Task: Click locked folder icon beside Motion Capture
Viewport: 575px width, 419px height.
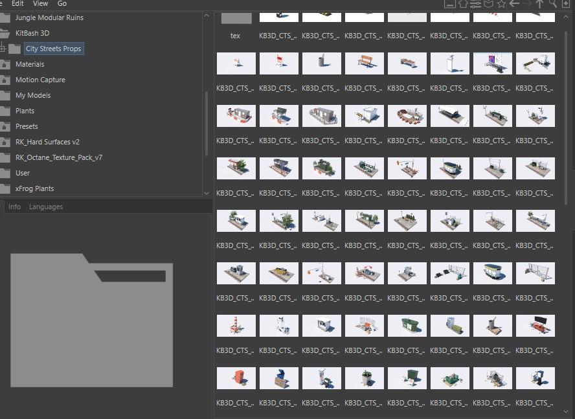Action: (x=5, y=80)
